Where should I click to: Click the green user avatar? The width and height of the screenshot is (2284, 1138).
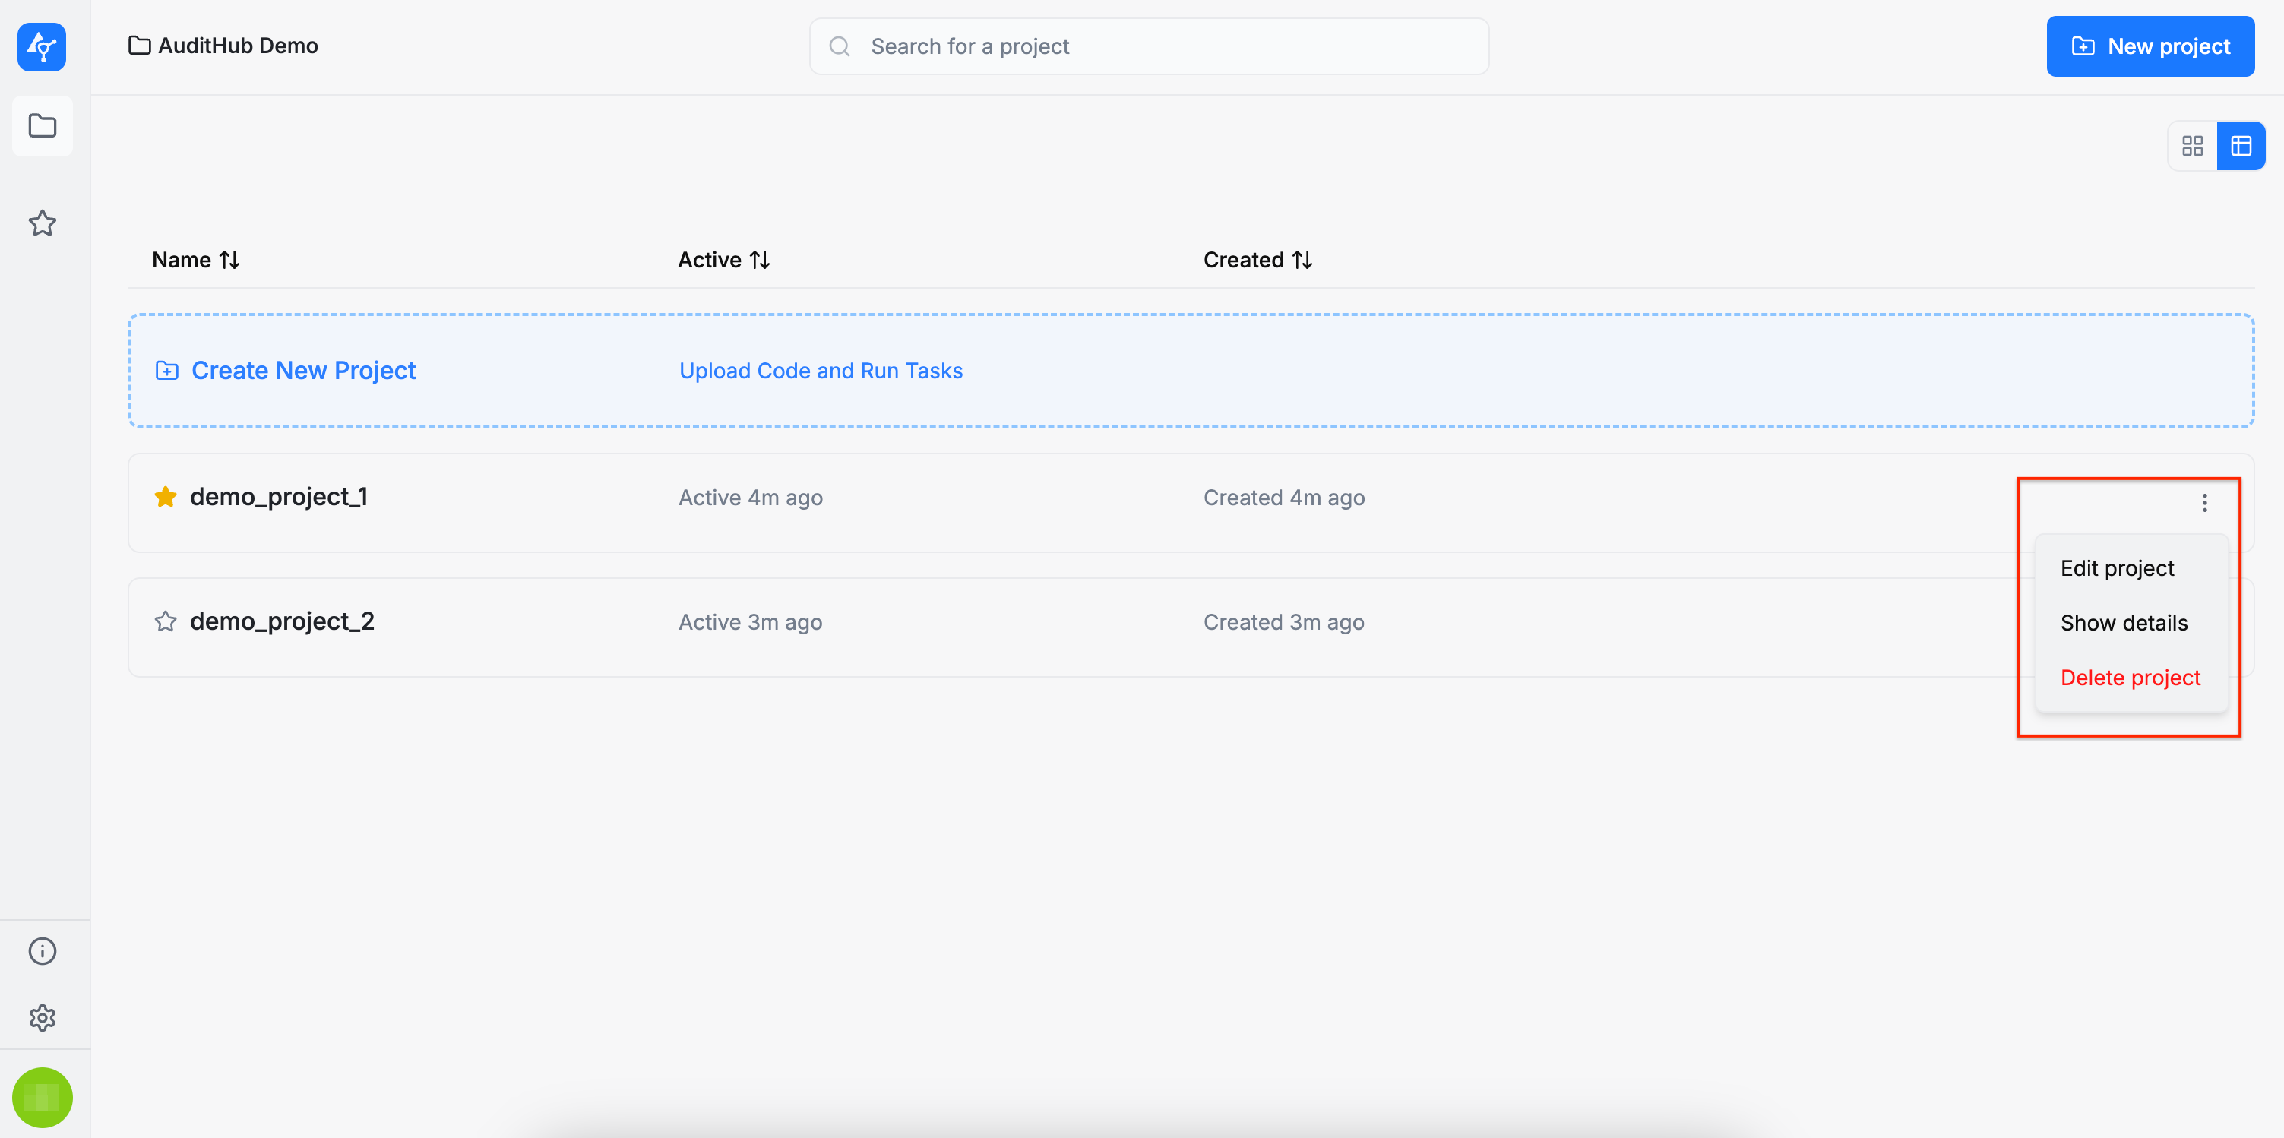(x=42, y=1097)
